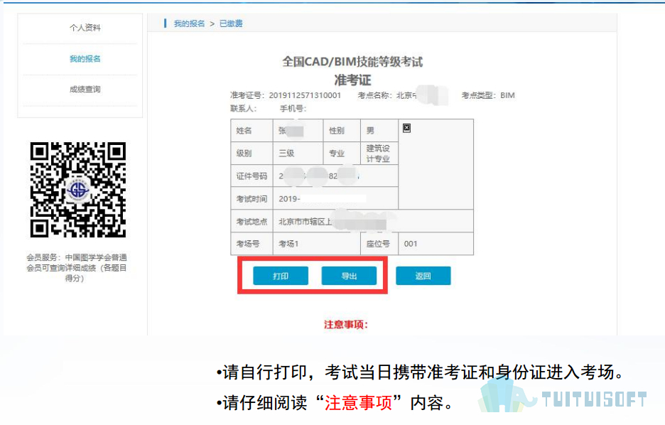
Task: Click the red 注意事项 heading
Action: point(346,325)
